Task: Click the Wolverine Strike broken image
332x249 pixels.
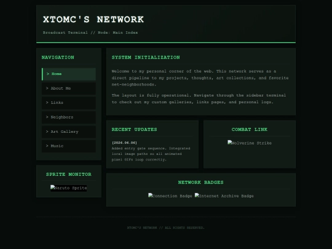Action: pyautogui.click(x=250, y=143)
